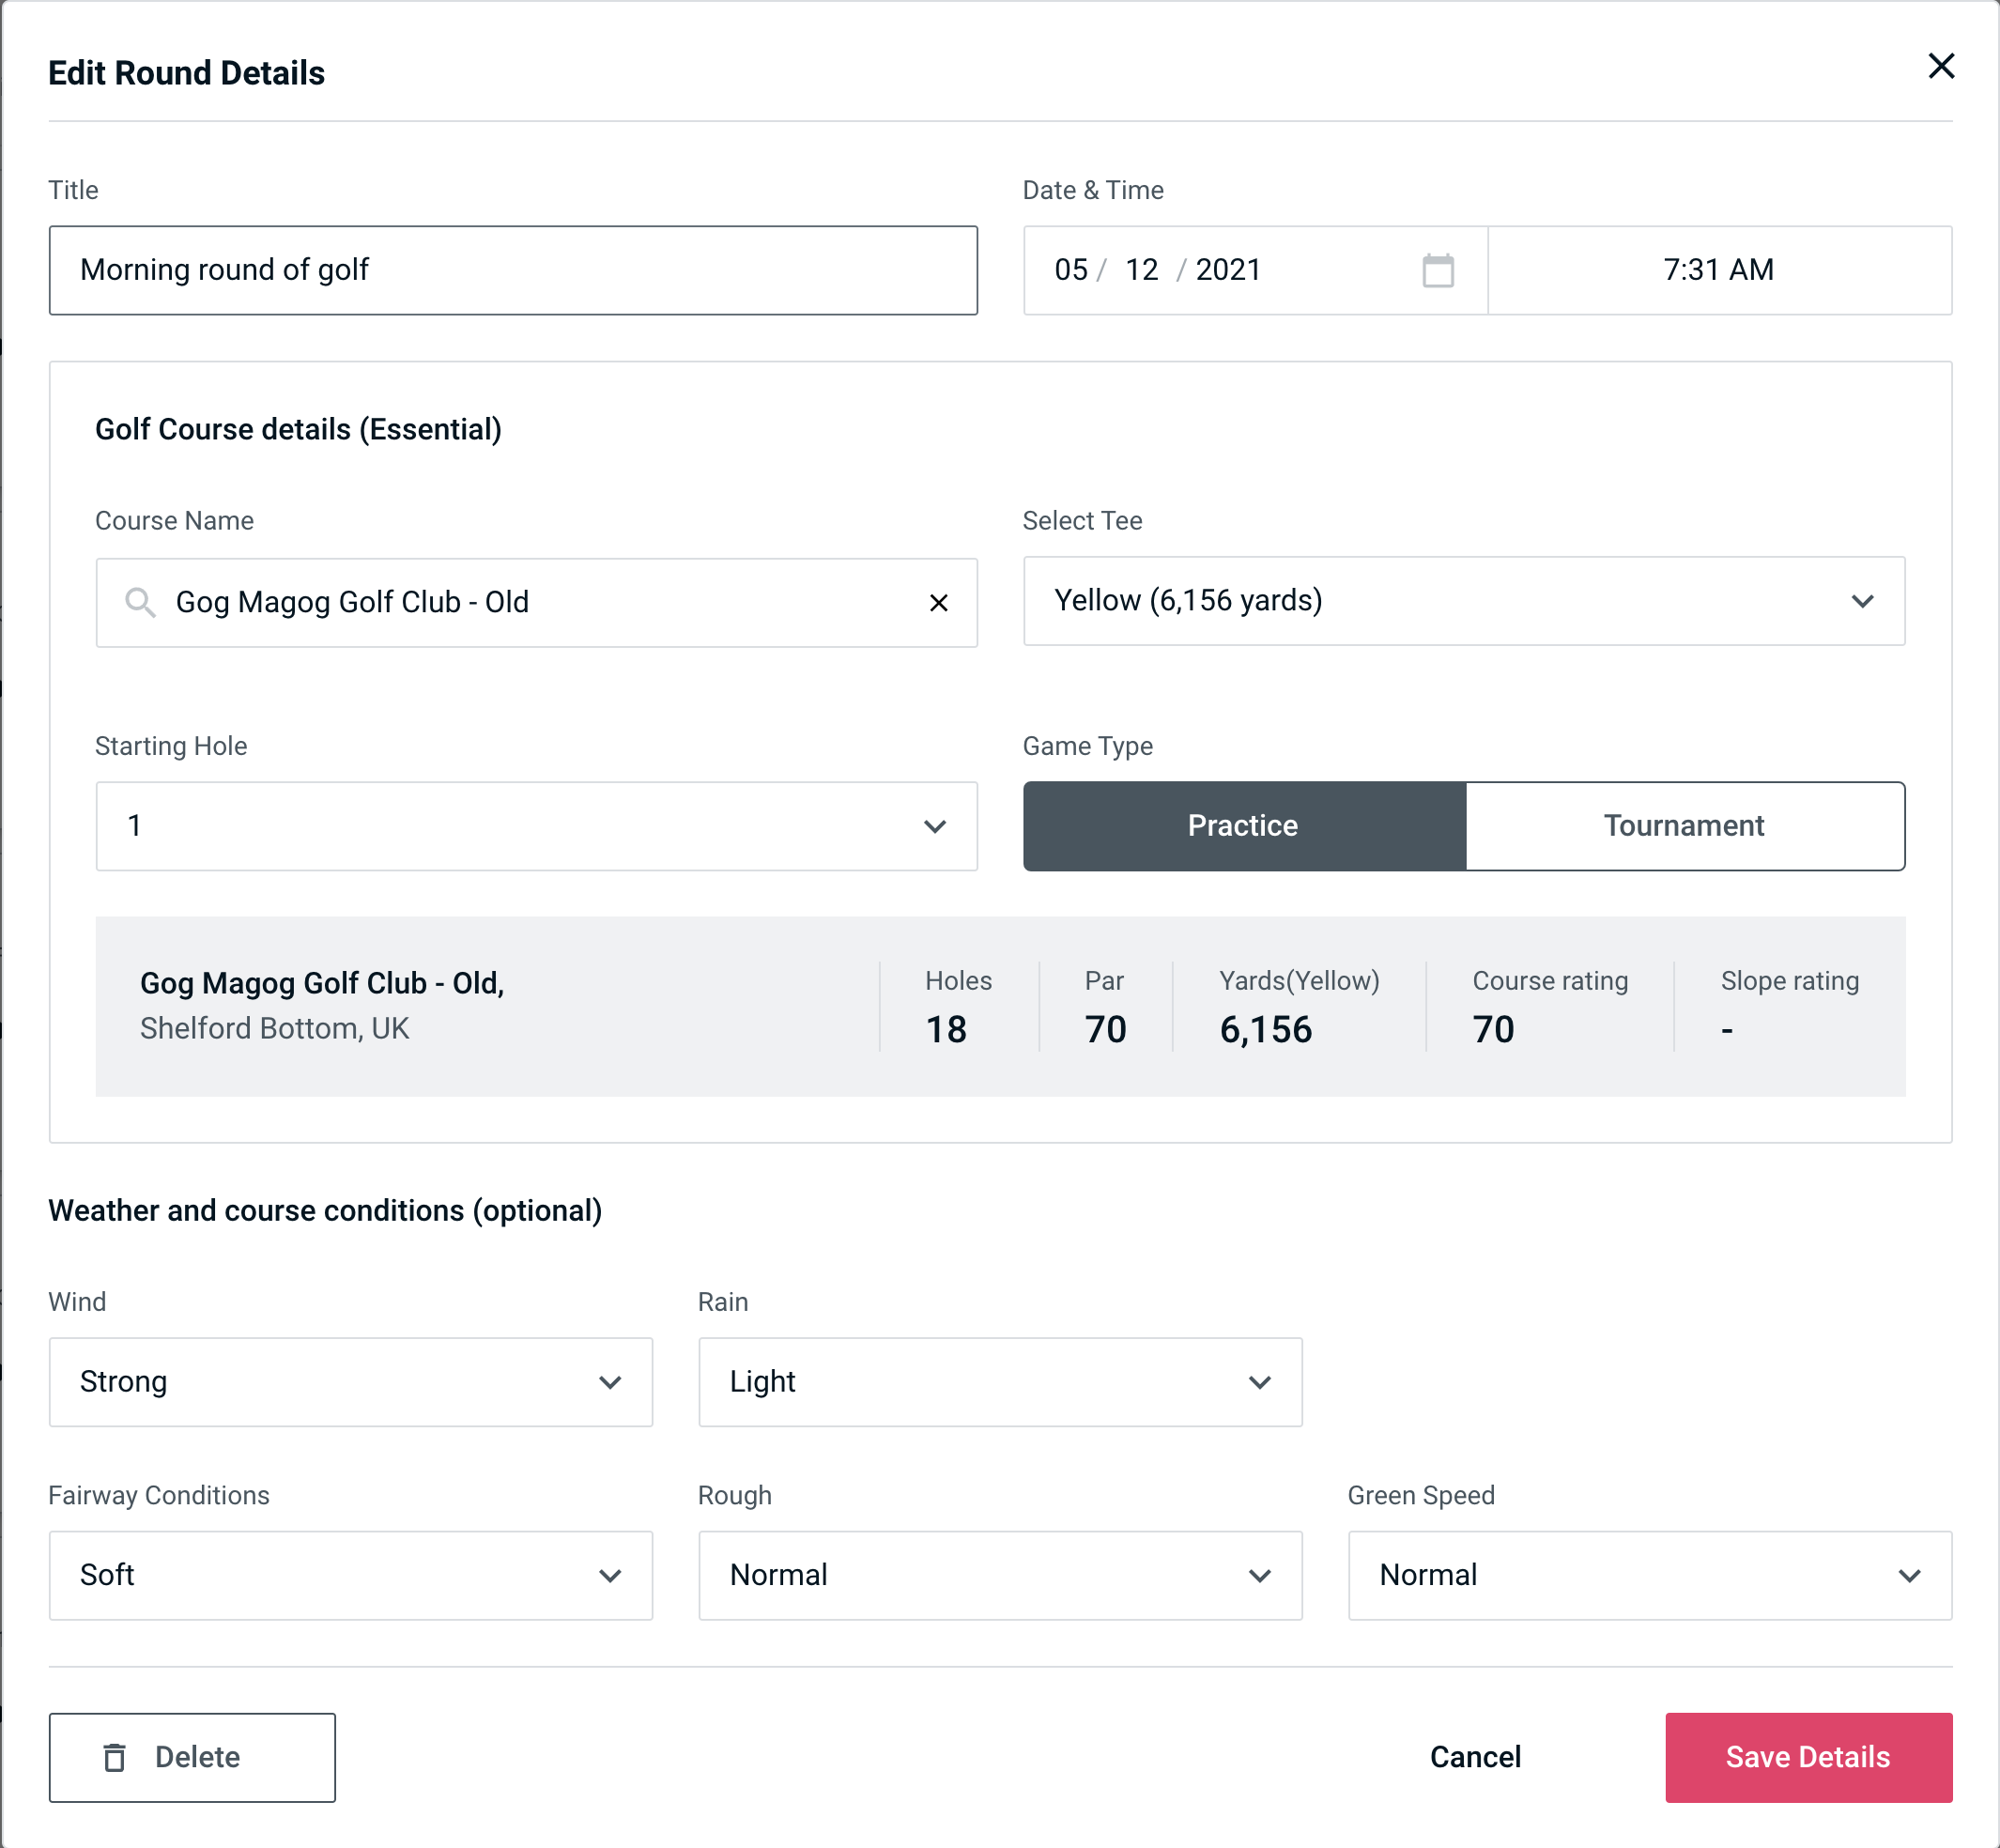2000x1848 pixels.
Task: Click Delete to remove this round
Action: tap(193, 1756)
